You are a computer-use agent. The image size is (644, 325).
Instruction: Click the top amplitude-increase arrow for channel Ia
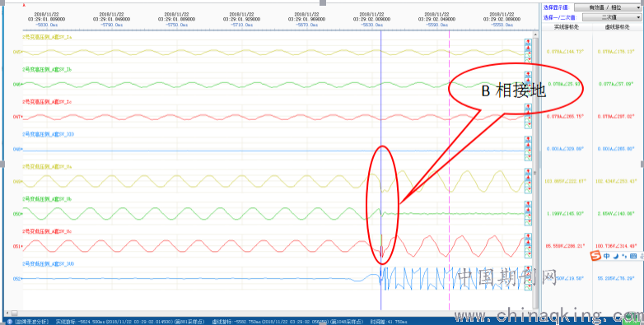[529, 42]
